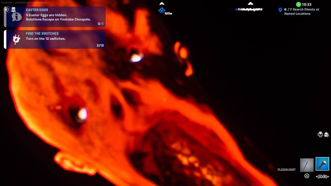Select the Flashlight inventory slot
Screen dimensions: 331x186
(322, 164)
